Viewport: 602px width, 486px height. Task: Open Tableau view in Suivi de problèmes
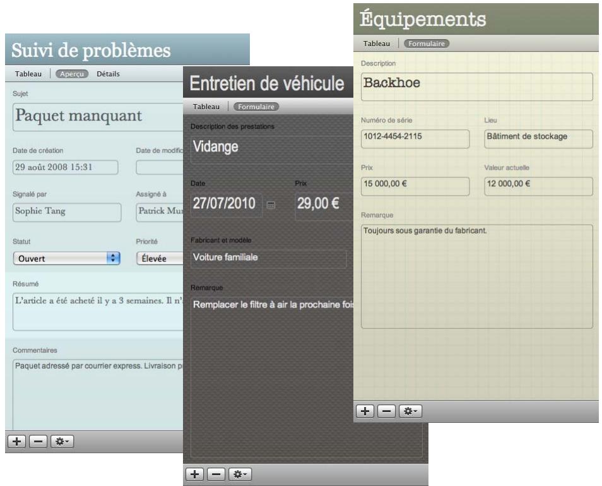28,74
